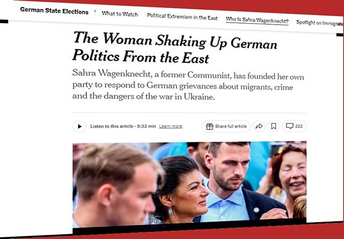Open the What to Watch tab
Image resolution: width=344 pixels, height=239 pixels.
(120, 14)
